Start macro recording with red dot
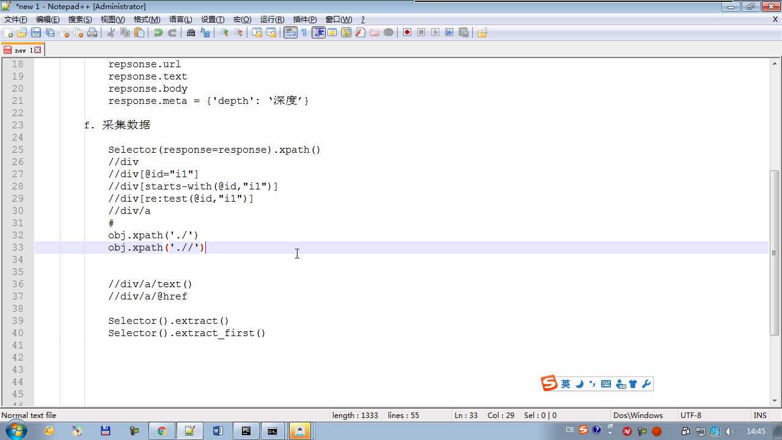The height and width of the screenshot is (440, 782). coord(407,33)
